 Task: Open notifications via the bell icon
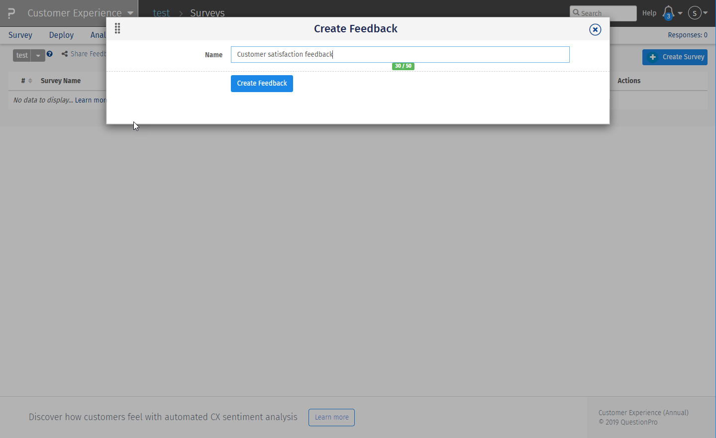coord(669,12)
